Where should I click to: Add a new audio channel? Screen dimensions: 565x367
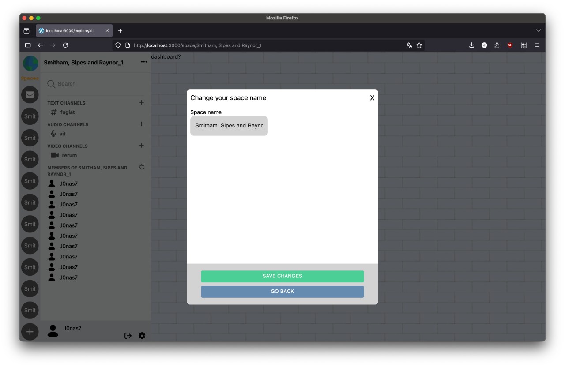(142, 124)
